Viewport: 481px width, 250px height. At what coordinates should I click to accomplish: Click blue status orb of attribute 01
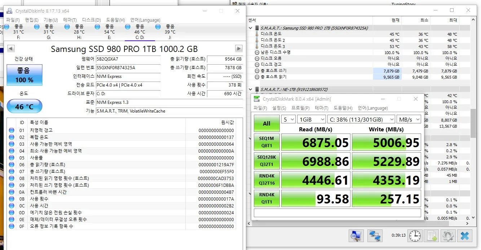pyautogui.click(x=12, y=130)
